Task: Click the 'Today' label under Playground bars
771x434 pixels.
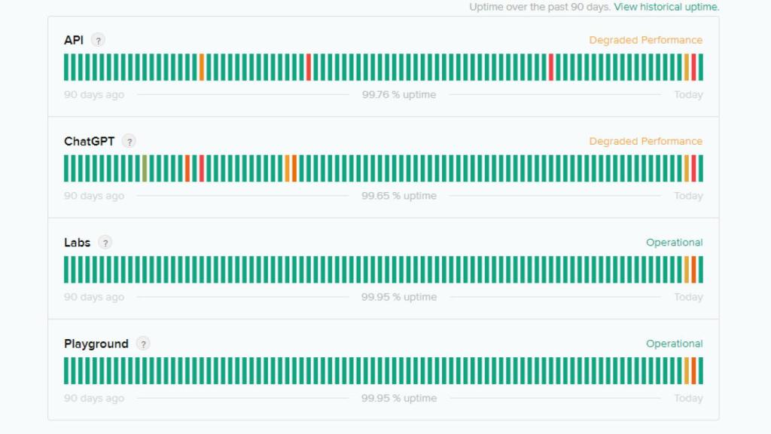Action: tap(688, 398)
